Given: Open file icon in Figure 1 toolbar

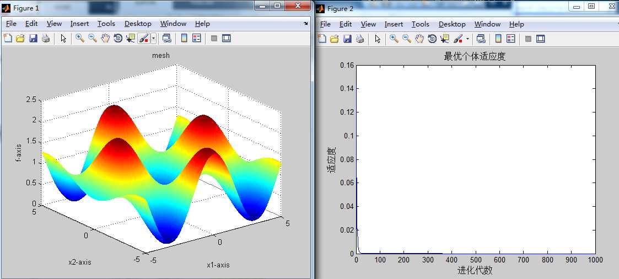Looking at the screenshot, I should point(20,38).
